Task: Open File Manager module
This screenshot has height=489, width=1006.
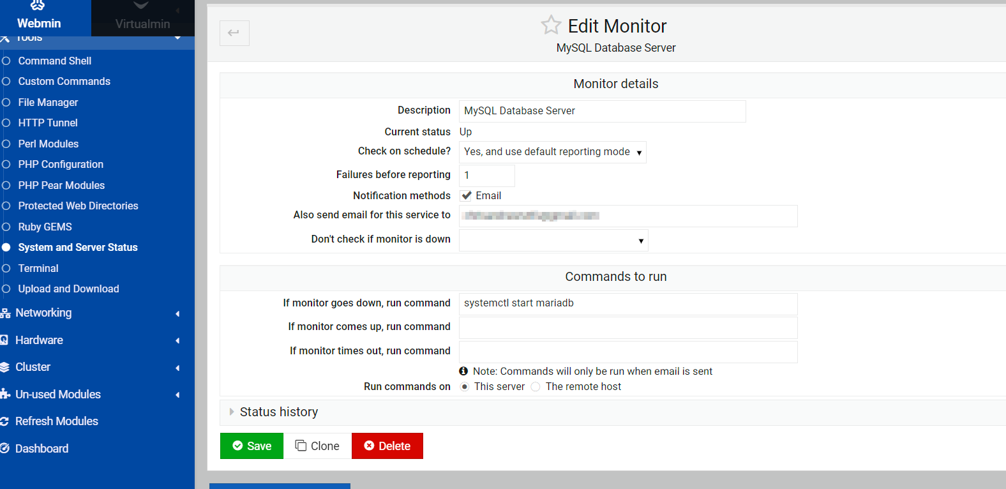Action: (48, 102)
